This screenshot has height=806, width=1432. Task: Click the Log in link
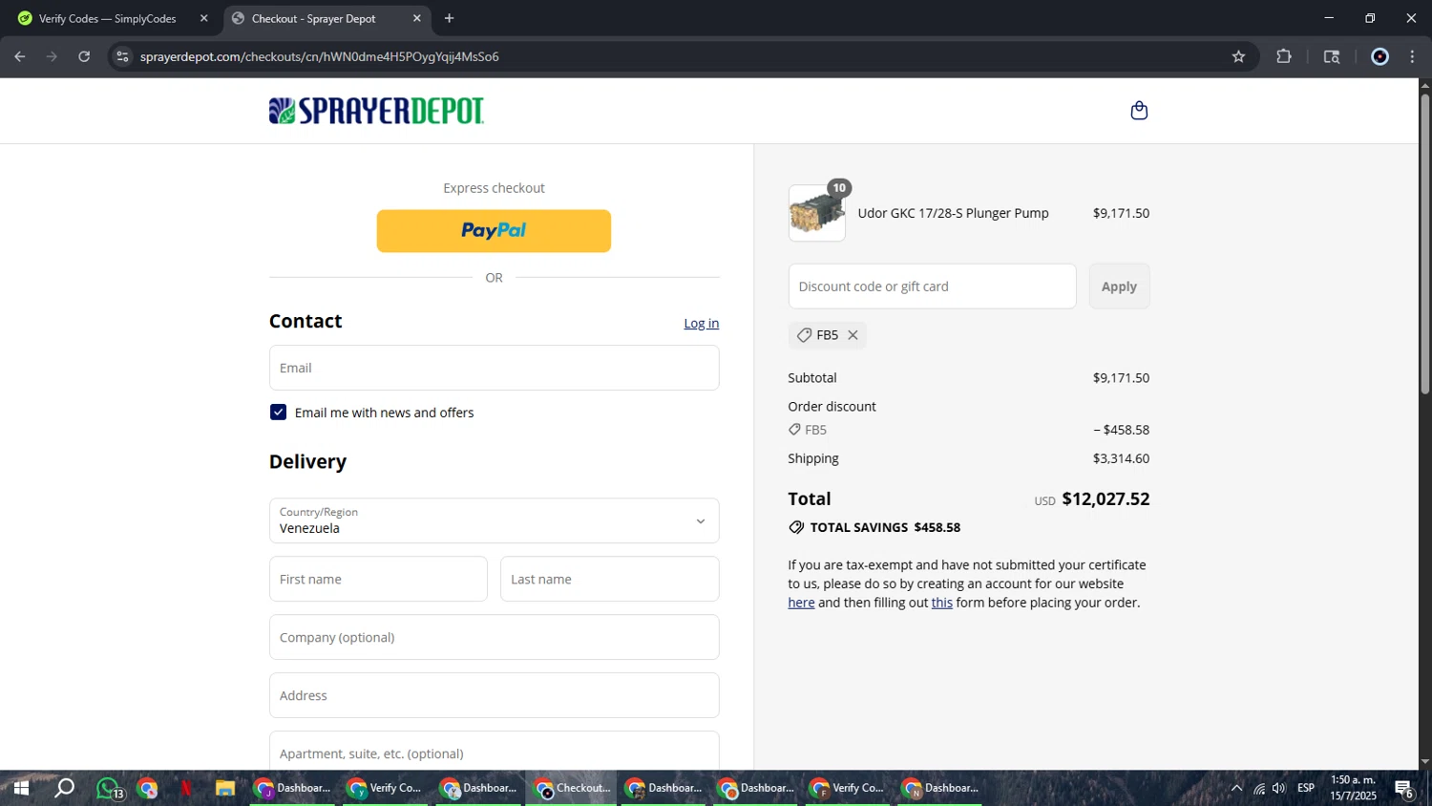point(701,324)
